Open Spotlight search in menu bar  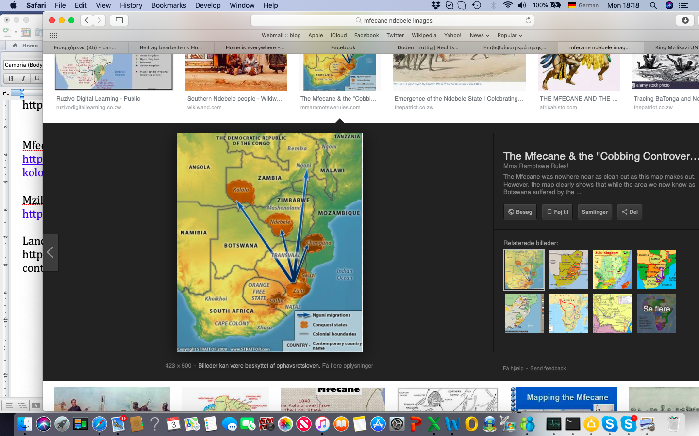653,5
